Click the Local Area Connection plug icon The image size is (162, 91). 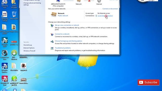click(x=96, y=16)
